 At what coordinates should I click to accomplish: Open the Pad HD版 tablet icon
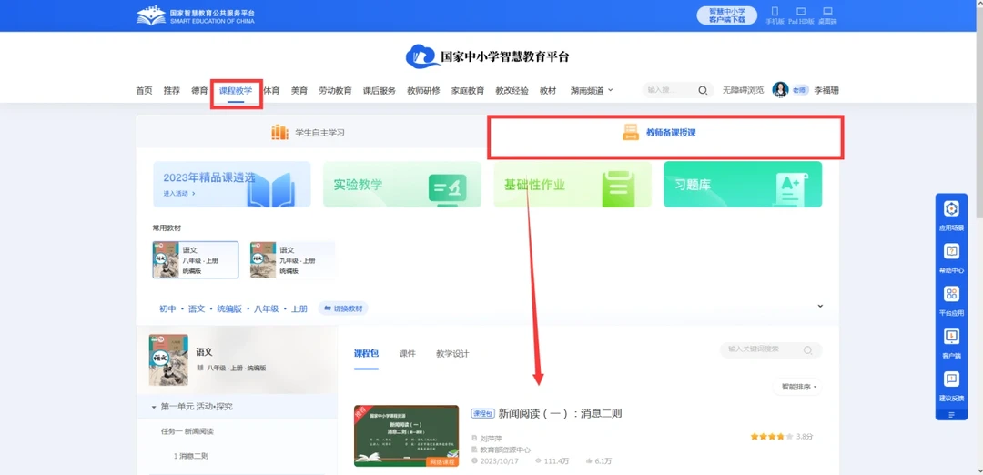[801, 12]
